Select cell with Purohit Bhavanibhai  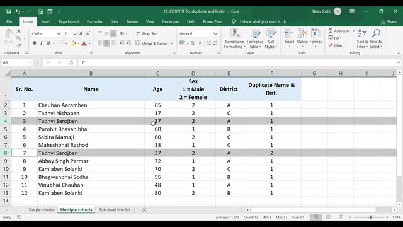pos(91,129)
